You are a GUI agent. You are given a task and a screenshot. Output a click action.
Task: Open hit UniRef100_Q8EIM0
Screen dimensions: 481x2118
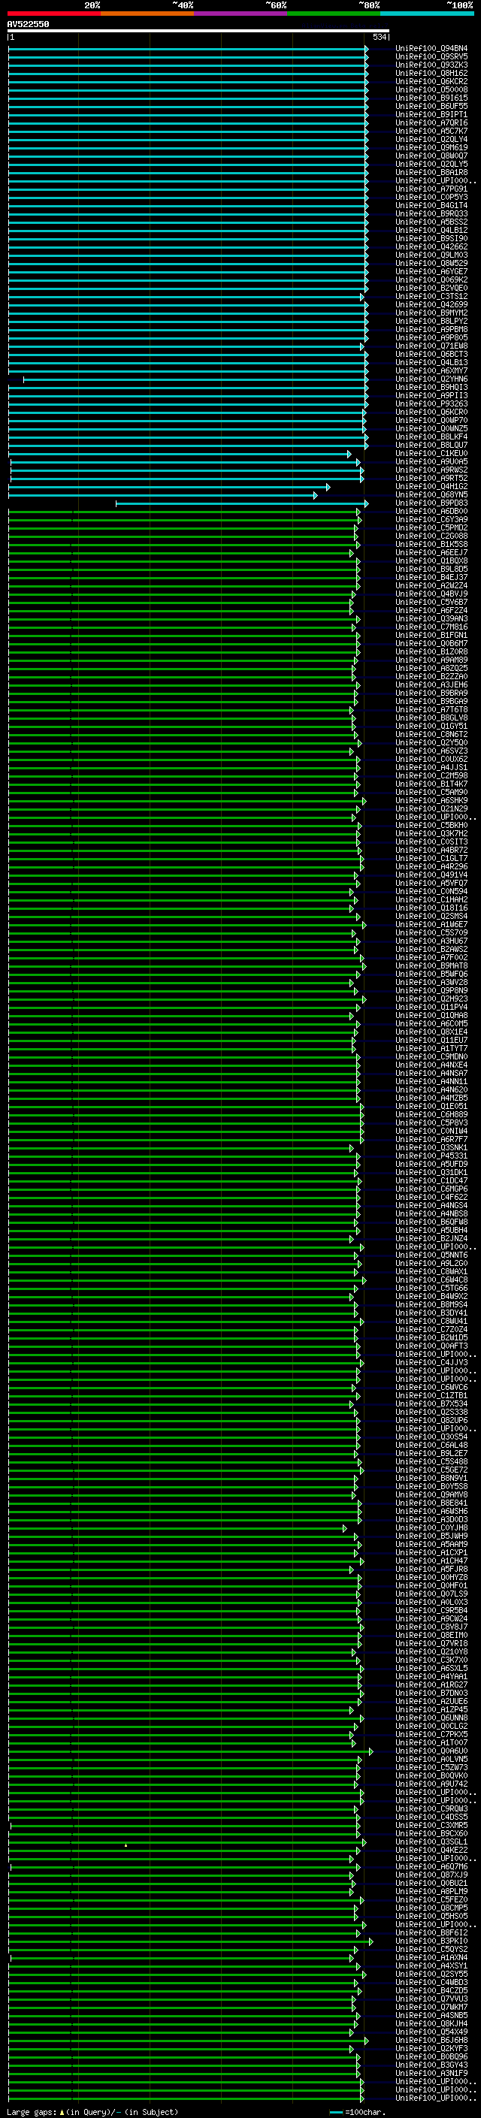pyautogui.click(x=431, y=1636)
